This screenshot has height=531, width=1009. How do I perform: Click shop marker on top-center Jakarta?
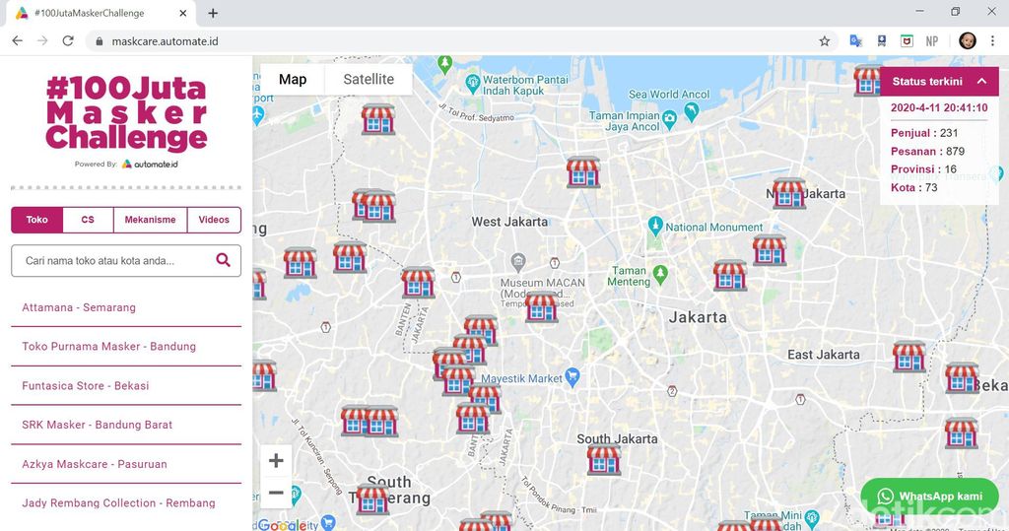coord(583,171)
